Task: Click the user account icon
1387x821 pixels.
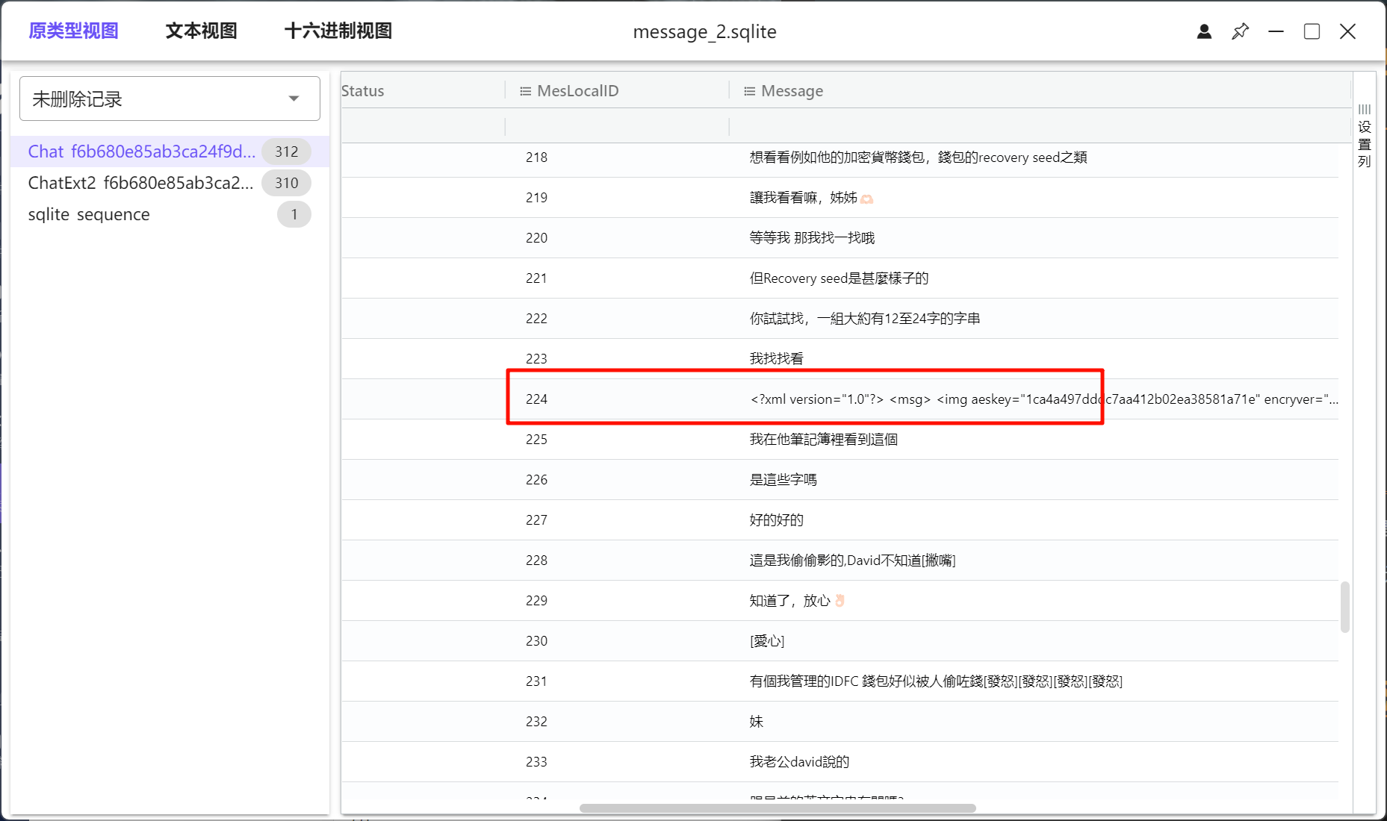Action: 1204,31
